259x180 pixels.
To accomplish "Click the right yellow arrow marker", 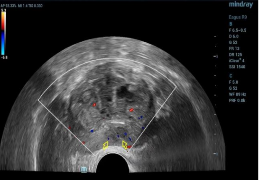I will tap(125, 144).
